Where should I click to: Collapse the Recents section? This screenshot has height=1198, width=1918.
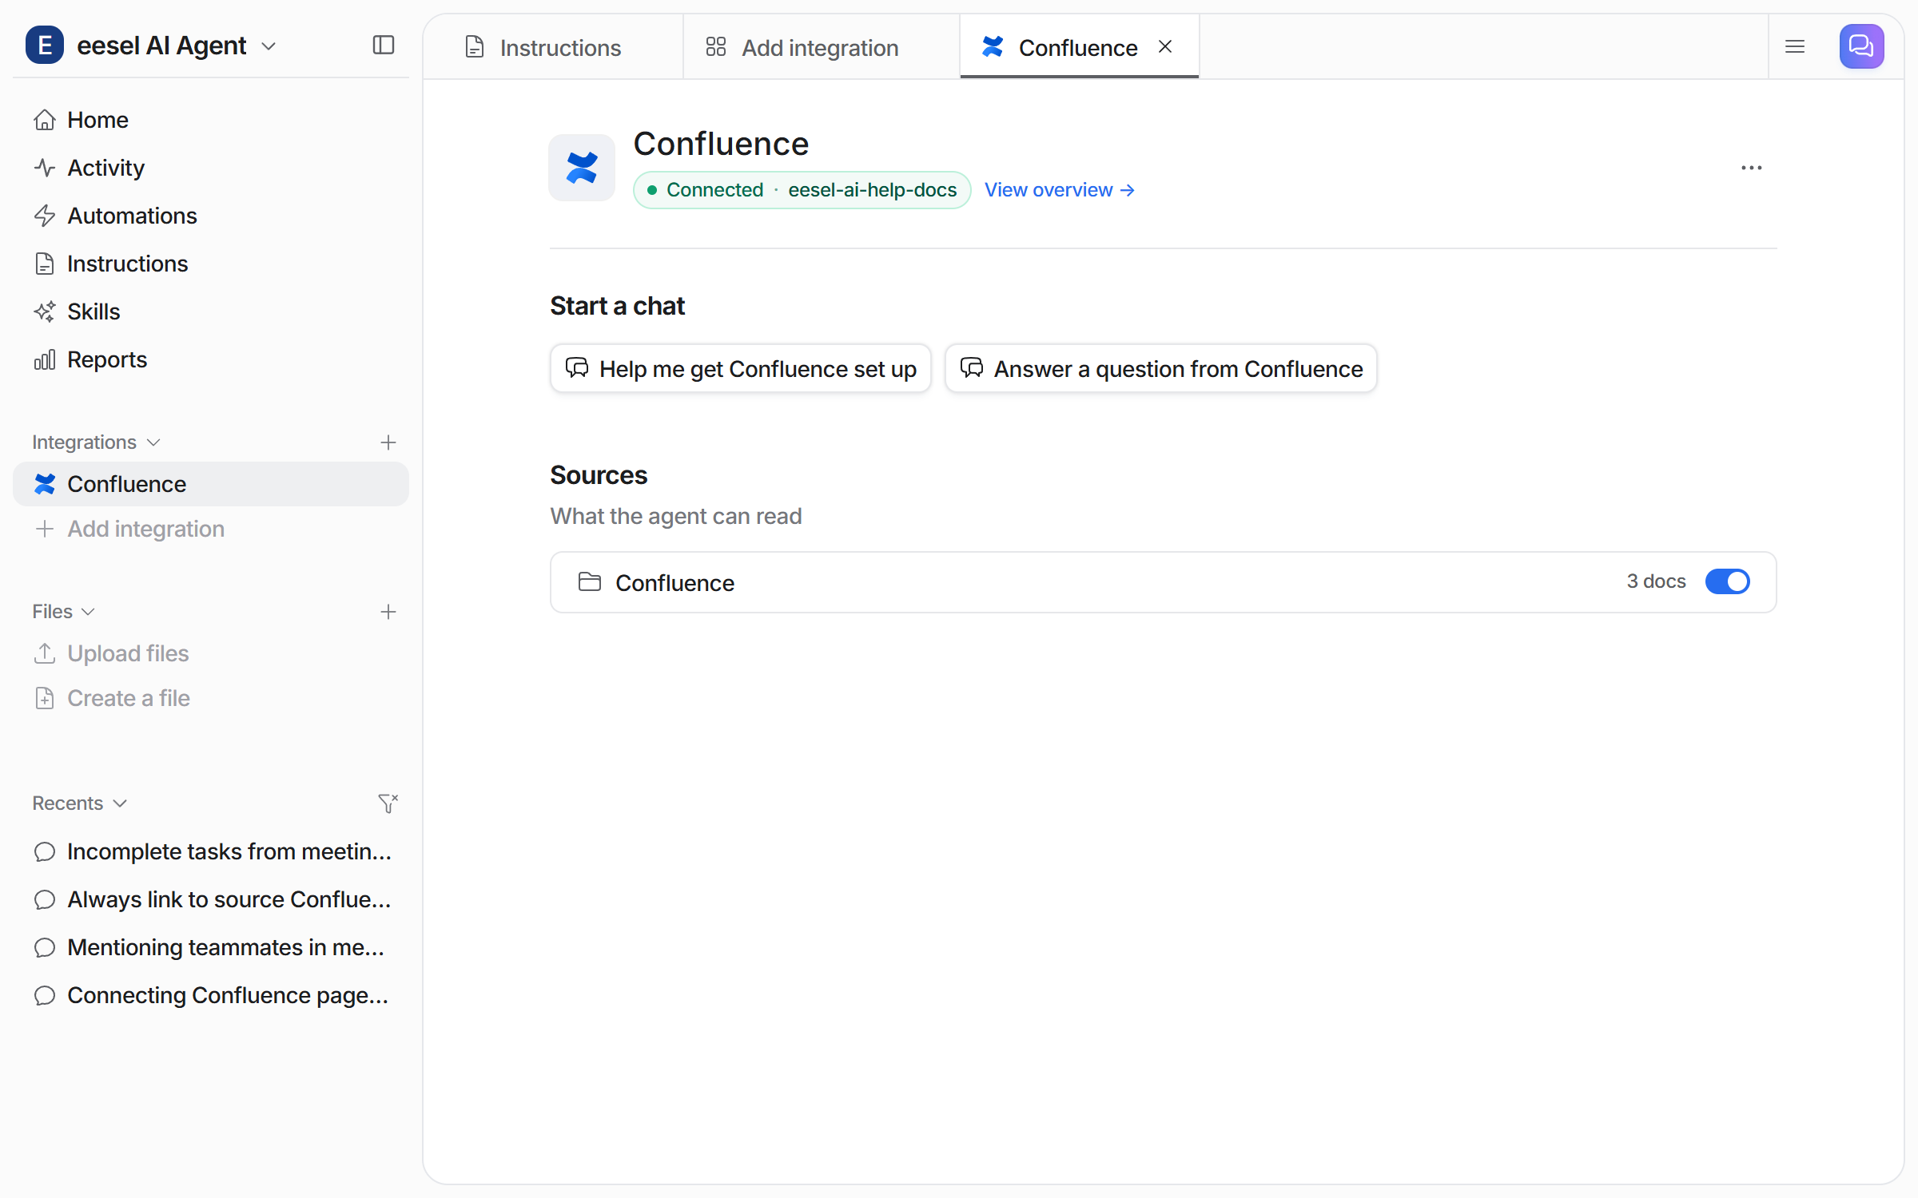coord(80,803)
